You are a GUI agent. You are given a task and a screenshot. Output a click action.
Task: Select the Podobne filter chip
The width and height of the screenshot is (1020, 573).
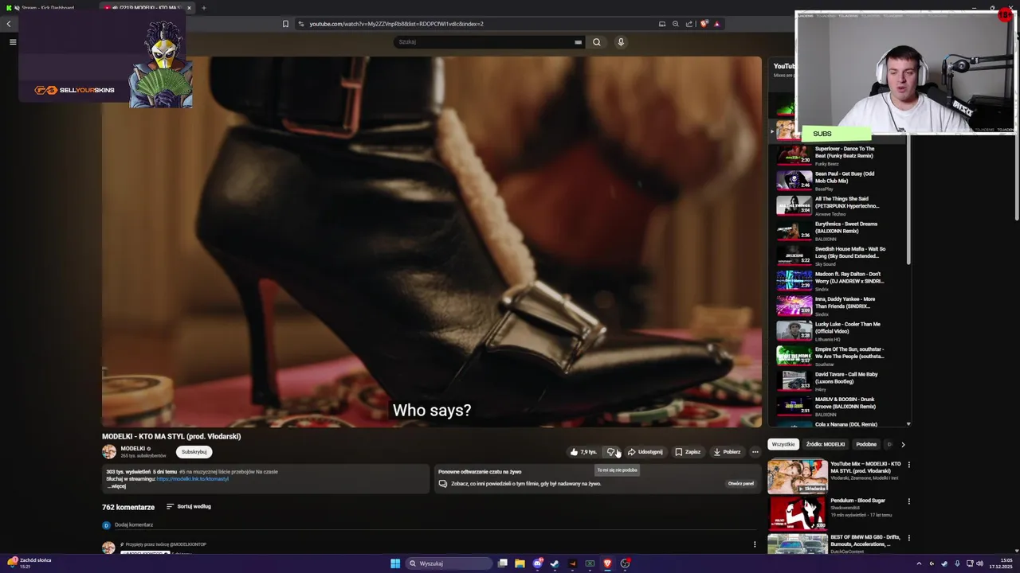click(x=866, y=444)
